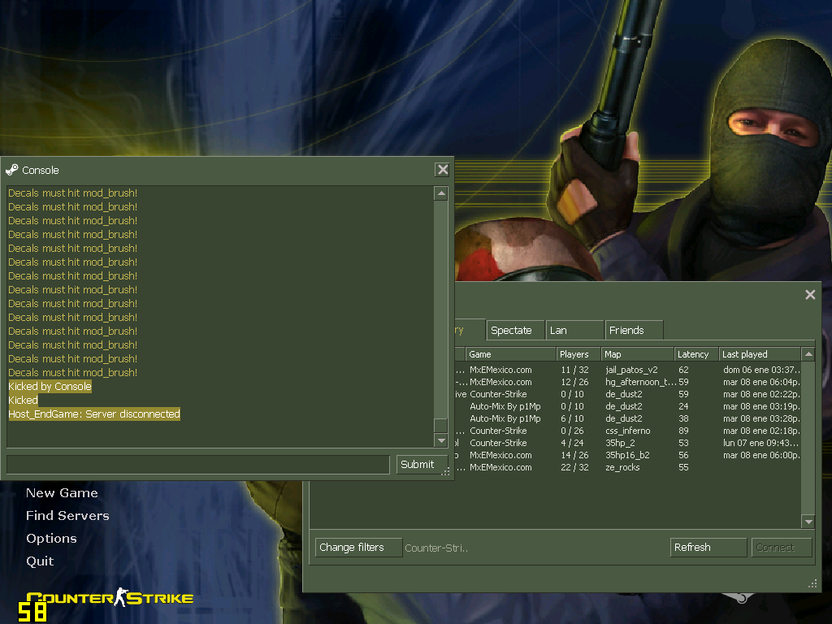Open Options from main menu
The image size is (832, 624).
51,539
